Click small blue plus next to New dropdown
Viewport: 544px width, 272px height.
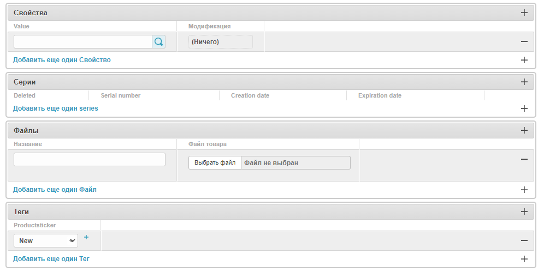click(86, 237)
